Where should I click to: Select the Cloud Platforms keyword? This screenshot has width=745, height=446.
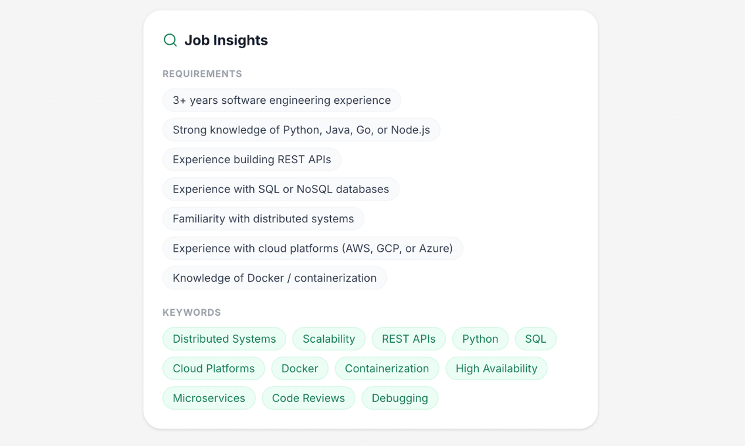[214, 369]
